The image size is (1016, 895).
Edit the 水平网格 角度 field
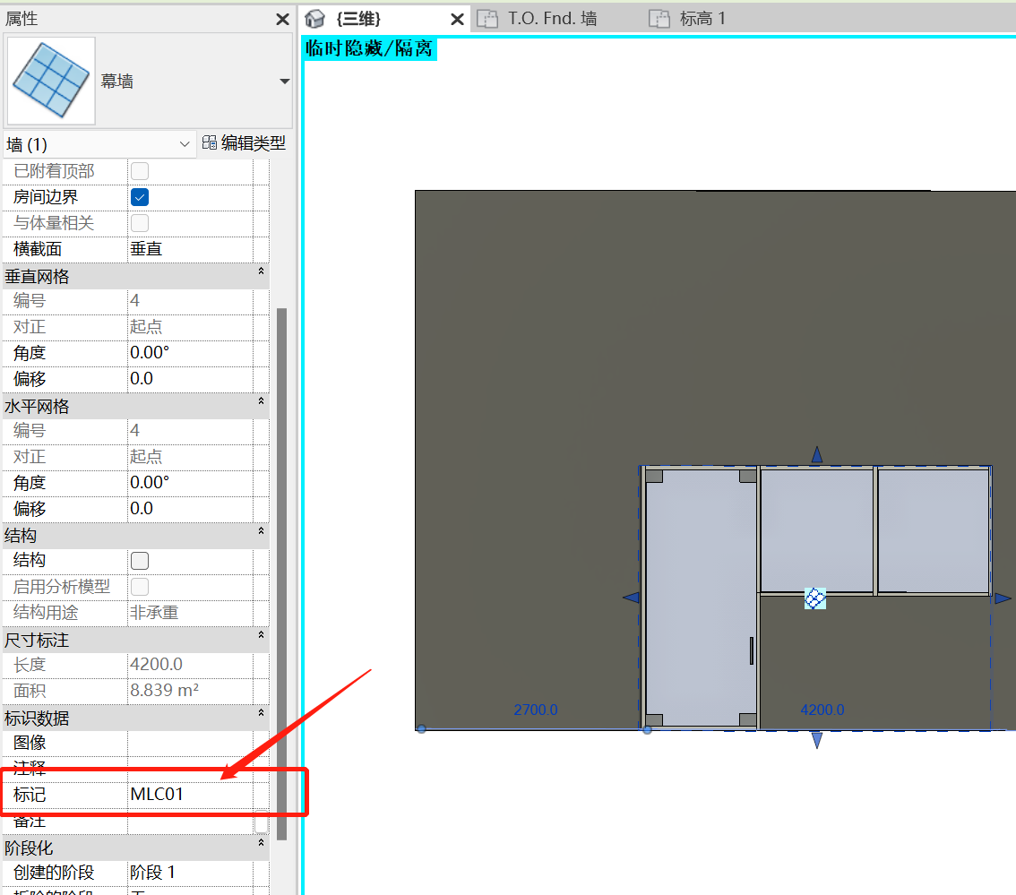point(190,482)
